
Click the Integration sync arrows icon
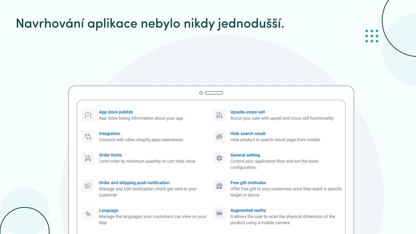click(88, 137)
